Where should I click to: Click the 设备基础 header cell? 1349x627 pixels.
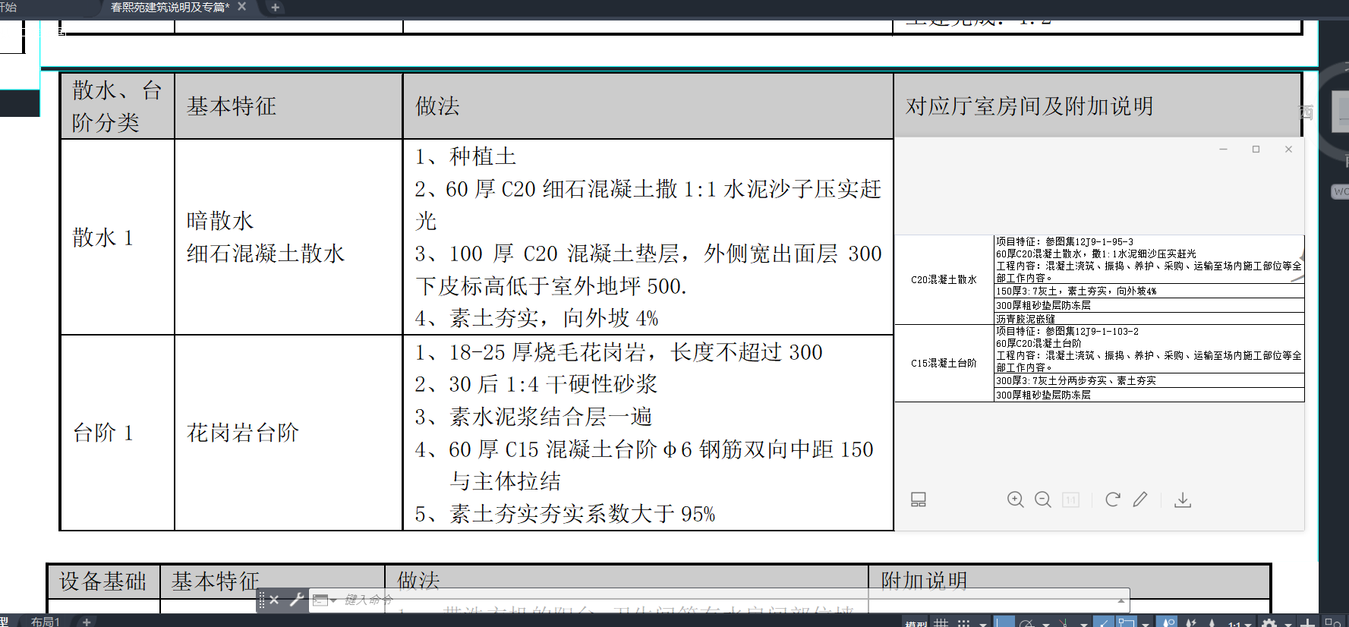(103, 581)
